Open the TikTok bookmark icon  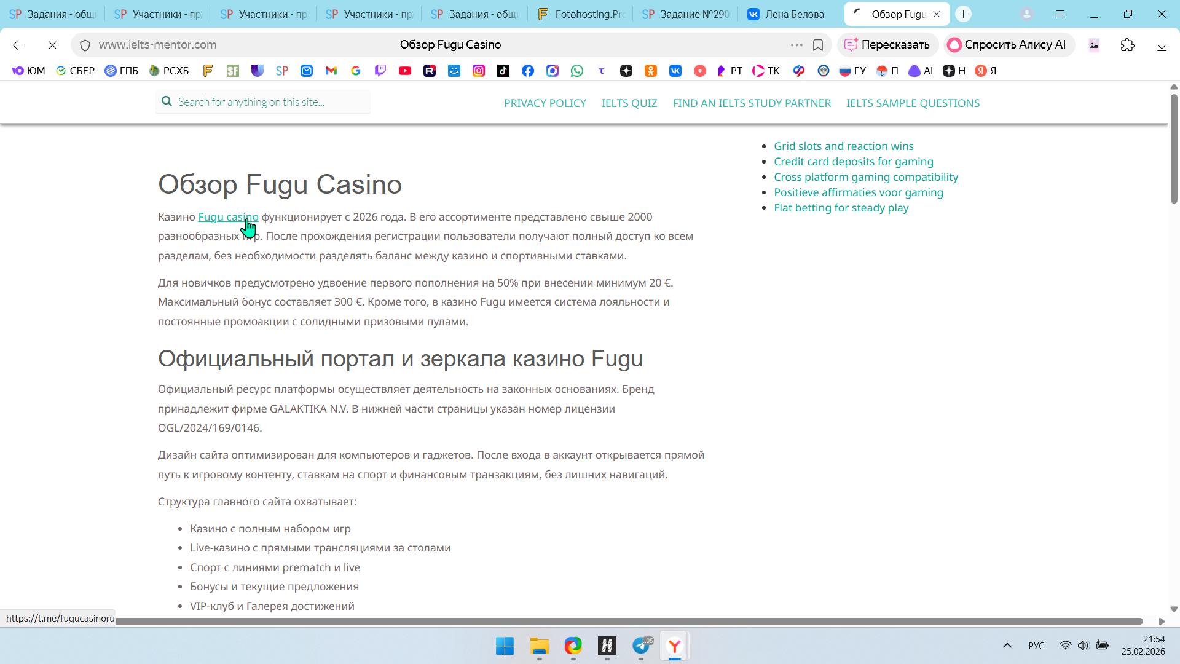pyautogui.click(x=503, y=71)
